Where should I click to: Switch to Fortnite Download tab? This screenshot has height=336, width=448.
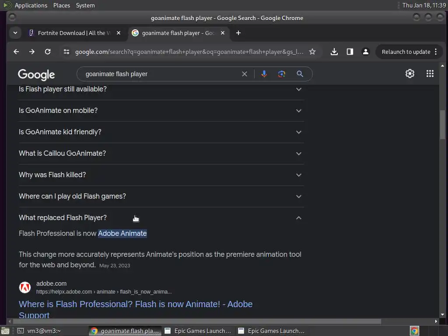pos(74,33)
